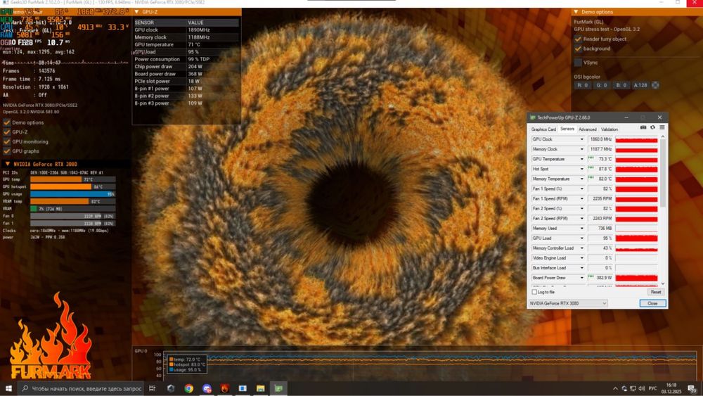The image size is (703, 396).
Task: Toggle background checkbox in Demo options
Action: tap(578, 49)
